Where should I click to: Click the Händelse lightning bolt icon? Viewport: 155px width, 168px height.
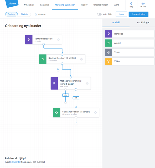[x=109, y=34]
